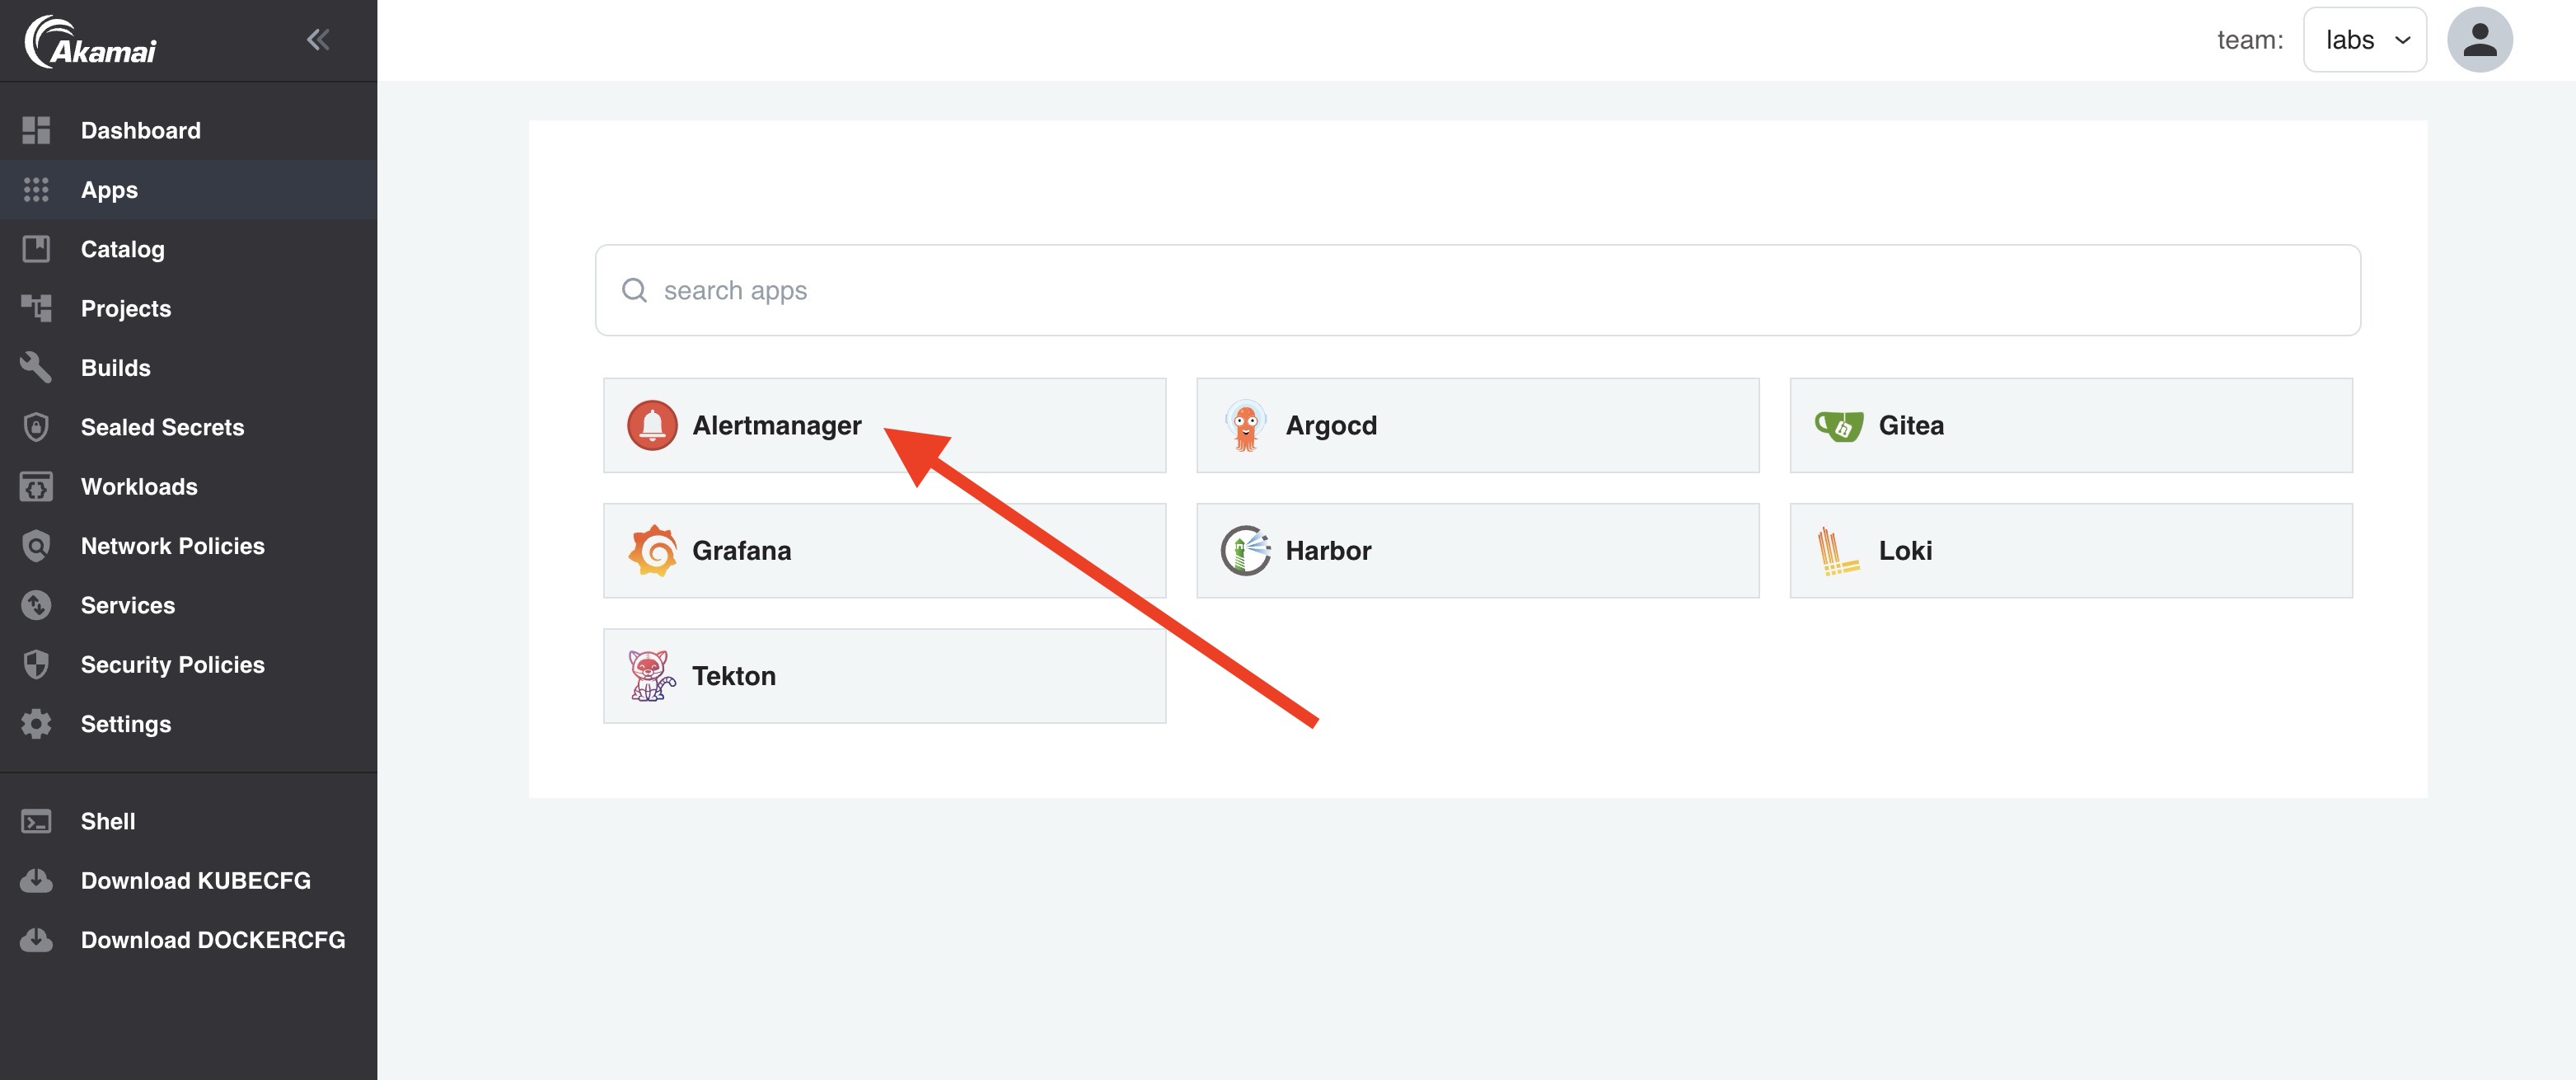Click the Gitea teacup icon
This screenshot has width=2576, height=1080.
[1838, 425]
